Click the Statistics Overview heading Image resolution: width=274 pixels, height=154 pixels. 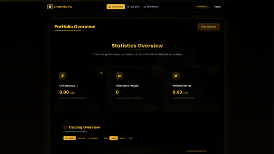click(137, 46)
